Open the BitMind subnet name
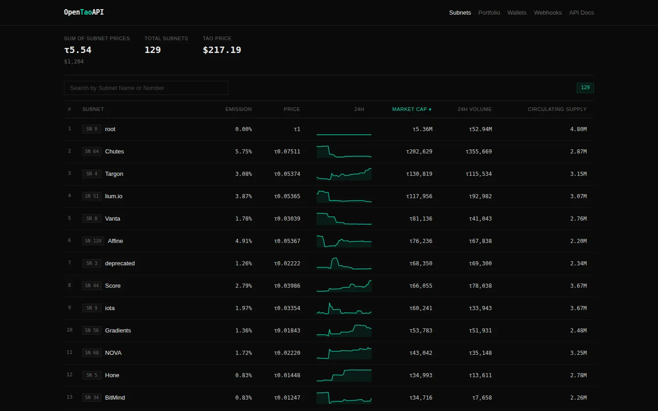The width and height of the screenshot is (658, 411). [115, 398]
